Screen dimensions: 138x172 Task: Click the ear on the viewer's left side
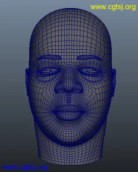27,81
